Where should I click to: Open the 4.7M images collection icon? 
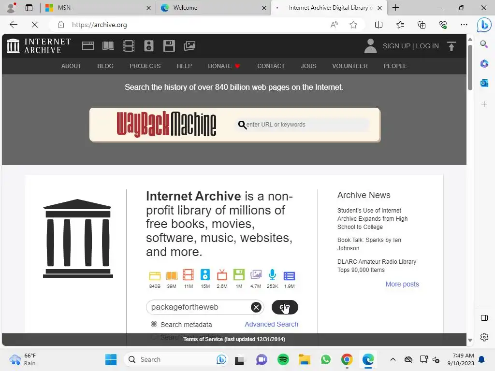point(256,275)
